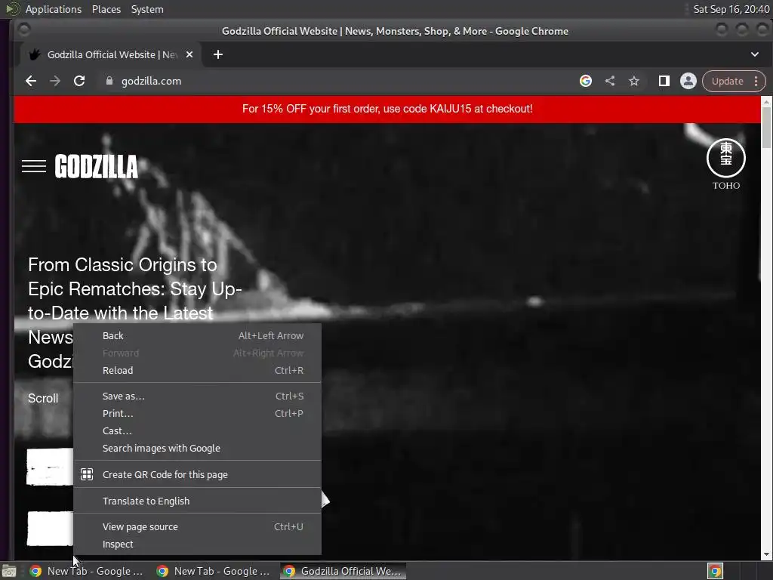The height and width of the screenshot is (580, 773).
Task: Select Inspect in the context menu
Action: (197, 544)
